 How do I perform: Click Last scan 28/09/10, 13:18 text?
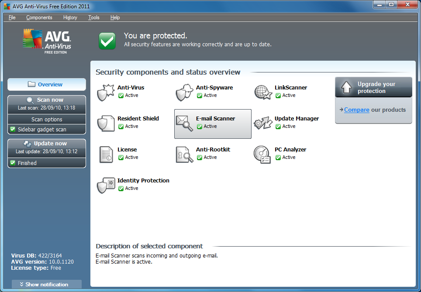pos(46,108)
